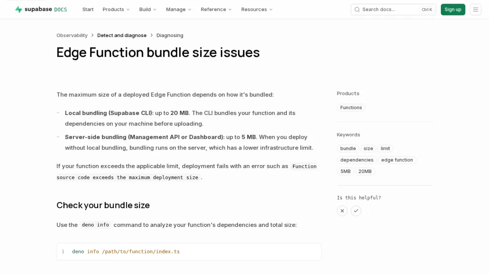Click the limit keyword tag

tap(385, 149)
